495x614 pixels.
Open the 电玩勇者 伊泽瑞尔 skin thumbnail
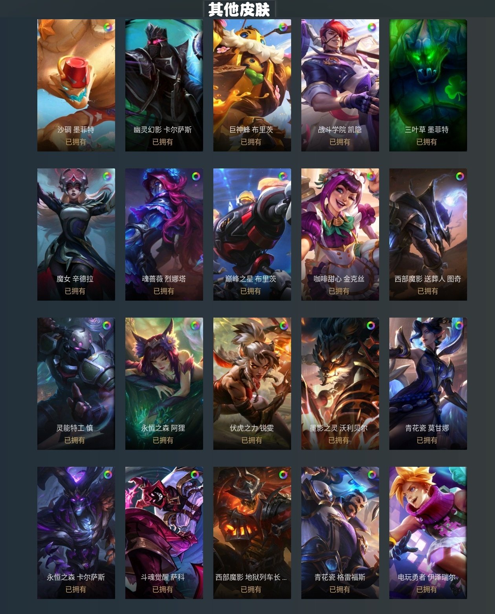coord(428,533)
